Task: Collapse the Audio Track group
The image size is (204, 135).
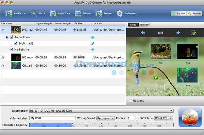Action: (x=7, y=37)
